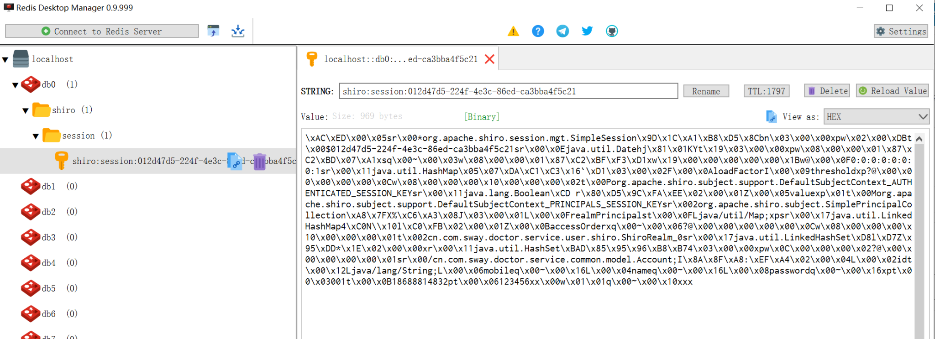Open the Telegram channel icon
Viewport: 935px width, 339px height.
(x=562, y=31)
